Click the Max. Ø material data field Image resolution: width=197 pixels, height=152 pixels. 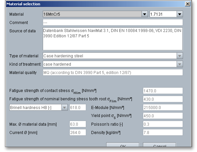coord(78,124)
